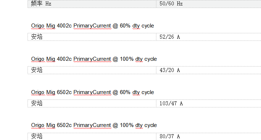The height and width of the screenshot is (140, 261).
Task: Click 安培 cell beside 52/26 A
Action: coord(92,37)
